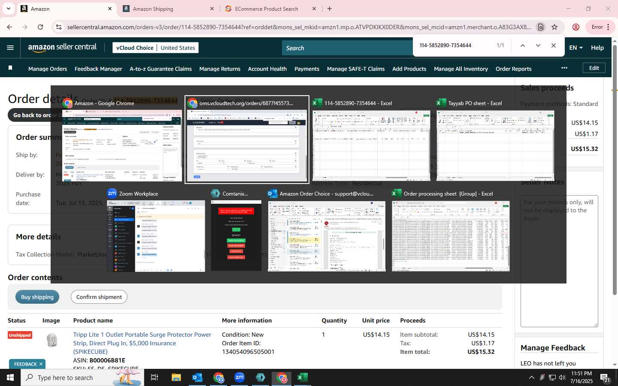
Task: Open the EN language dropdown
Action: coord(576,48)
